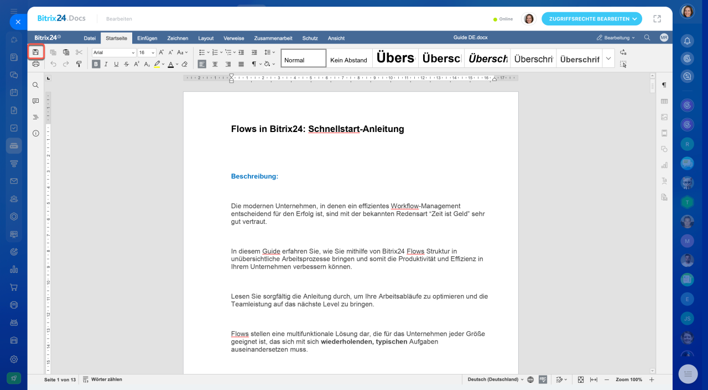Image resolution: width=708 pixels, height=390 pixels.
Task: Switch to the Einfügen tab
Action: point(147,38)
